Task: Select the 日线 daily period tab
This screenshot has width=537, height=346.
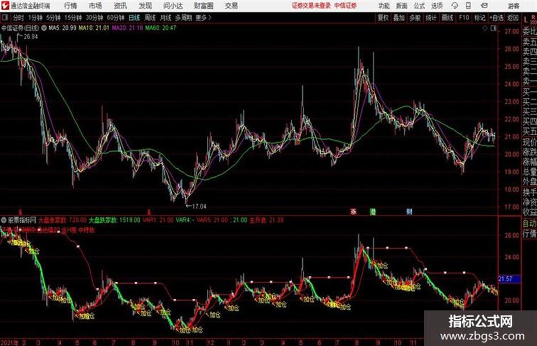Action: (134, 18)
